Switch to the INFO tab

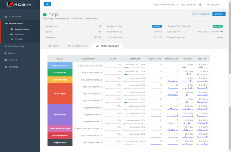(54, 46)
